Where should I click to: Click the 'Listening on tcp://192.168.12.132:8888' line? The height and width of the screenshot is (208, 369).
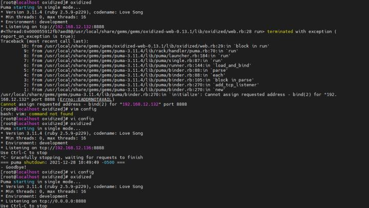pyautogui.click(x=52, y=27)
